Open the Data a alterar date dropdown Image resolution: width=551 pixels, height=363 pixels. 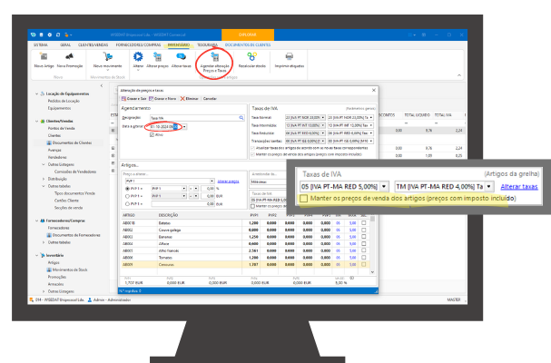click(x=184, y=127)
